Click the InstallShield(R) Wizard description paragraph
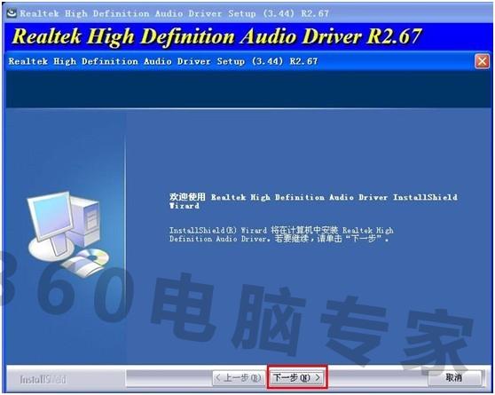 point(281,234)
